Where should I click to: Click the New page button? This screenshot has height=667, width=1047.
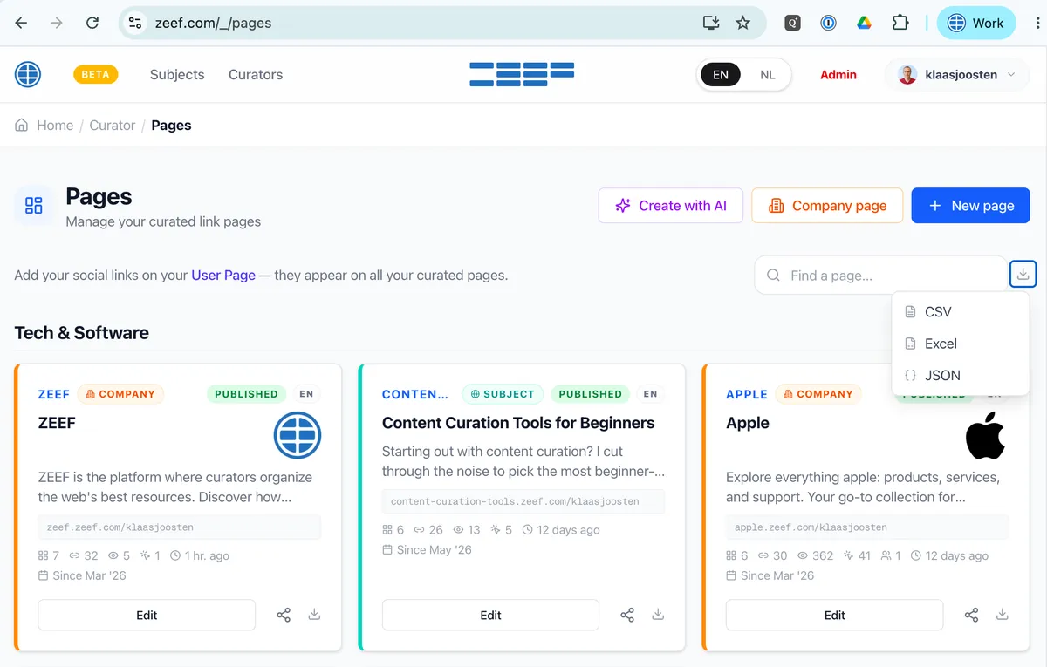[971, 206]
